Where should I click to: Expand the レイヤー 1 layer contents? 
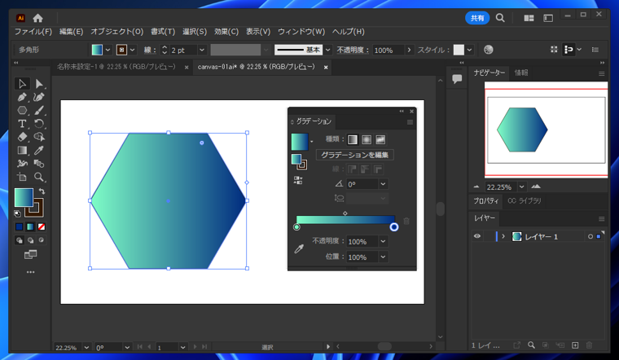tap(503, 237)
